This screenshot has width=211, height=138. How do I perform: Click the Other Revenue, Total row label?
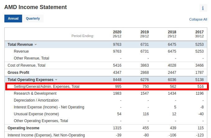[31, 58]
